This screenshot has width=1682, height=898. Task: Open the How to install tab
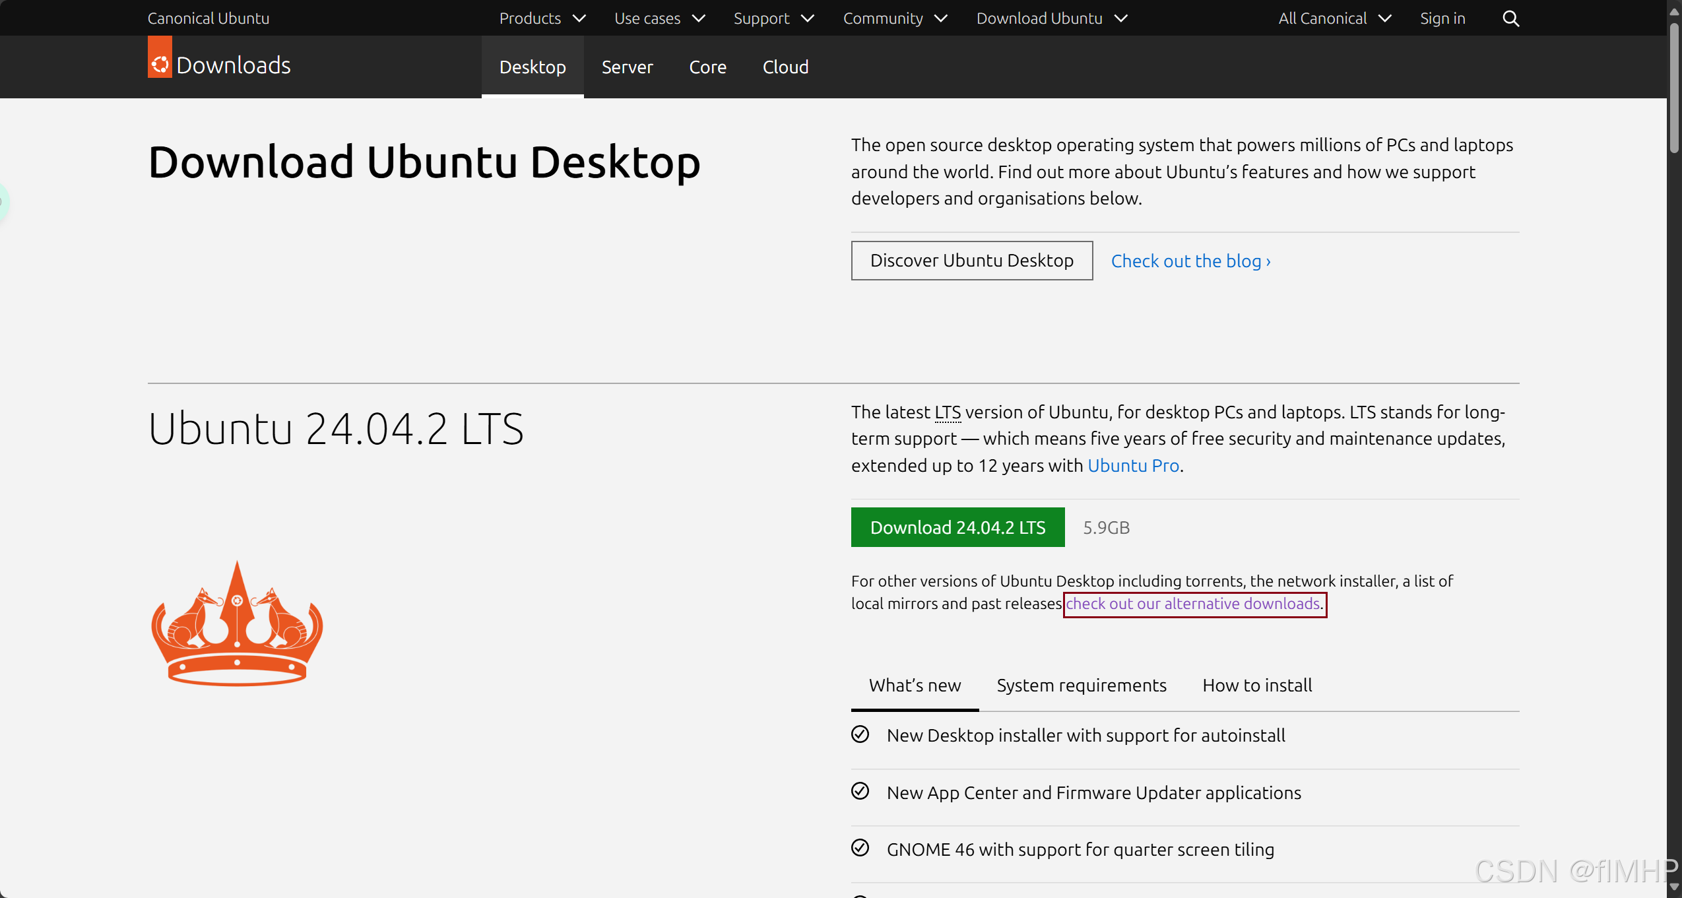click(x=1256, y=686)
